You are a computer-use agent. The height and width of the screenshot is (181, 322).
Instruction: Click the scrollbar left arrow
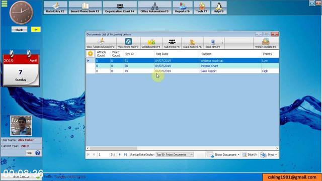pyautogui.click(x=88, y=148)
